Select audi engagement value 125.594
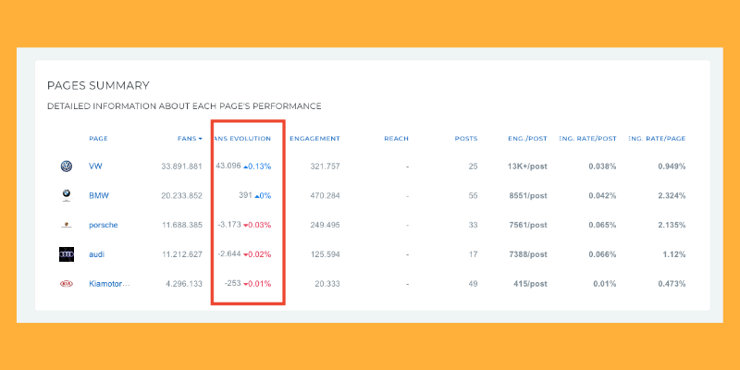The image size is (740, 370). (x=326, y=254)
